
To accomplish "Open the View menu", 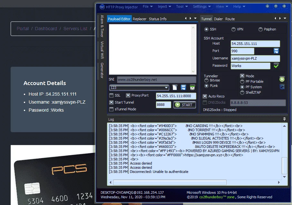I will (222, 6).
